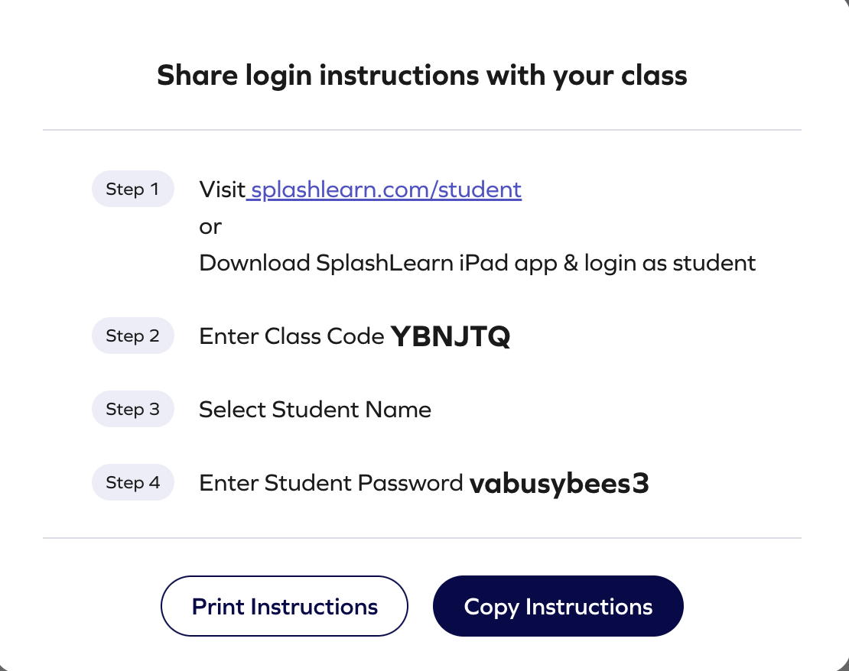This screenshot has width=849, height=671.
Task: Click the Print Instructions button
Action: coord(285,607)
